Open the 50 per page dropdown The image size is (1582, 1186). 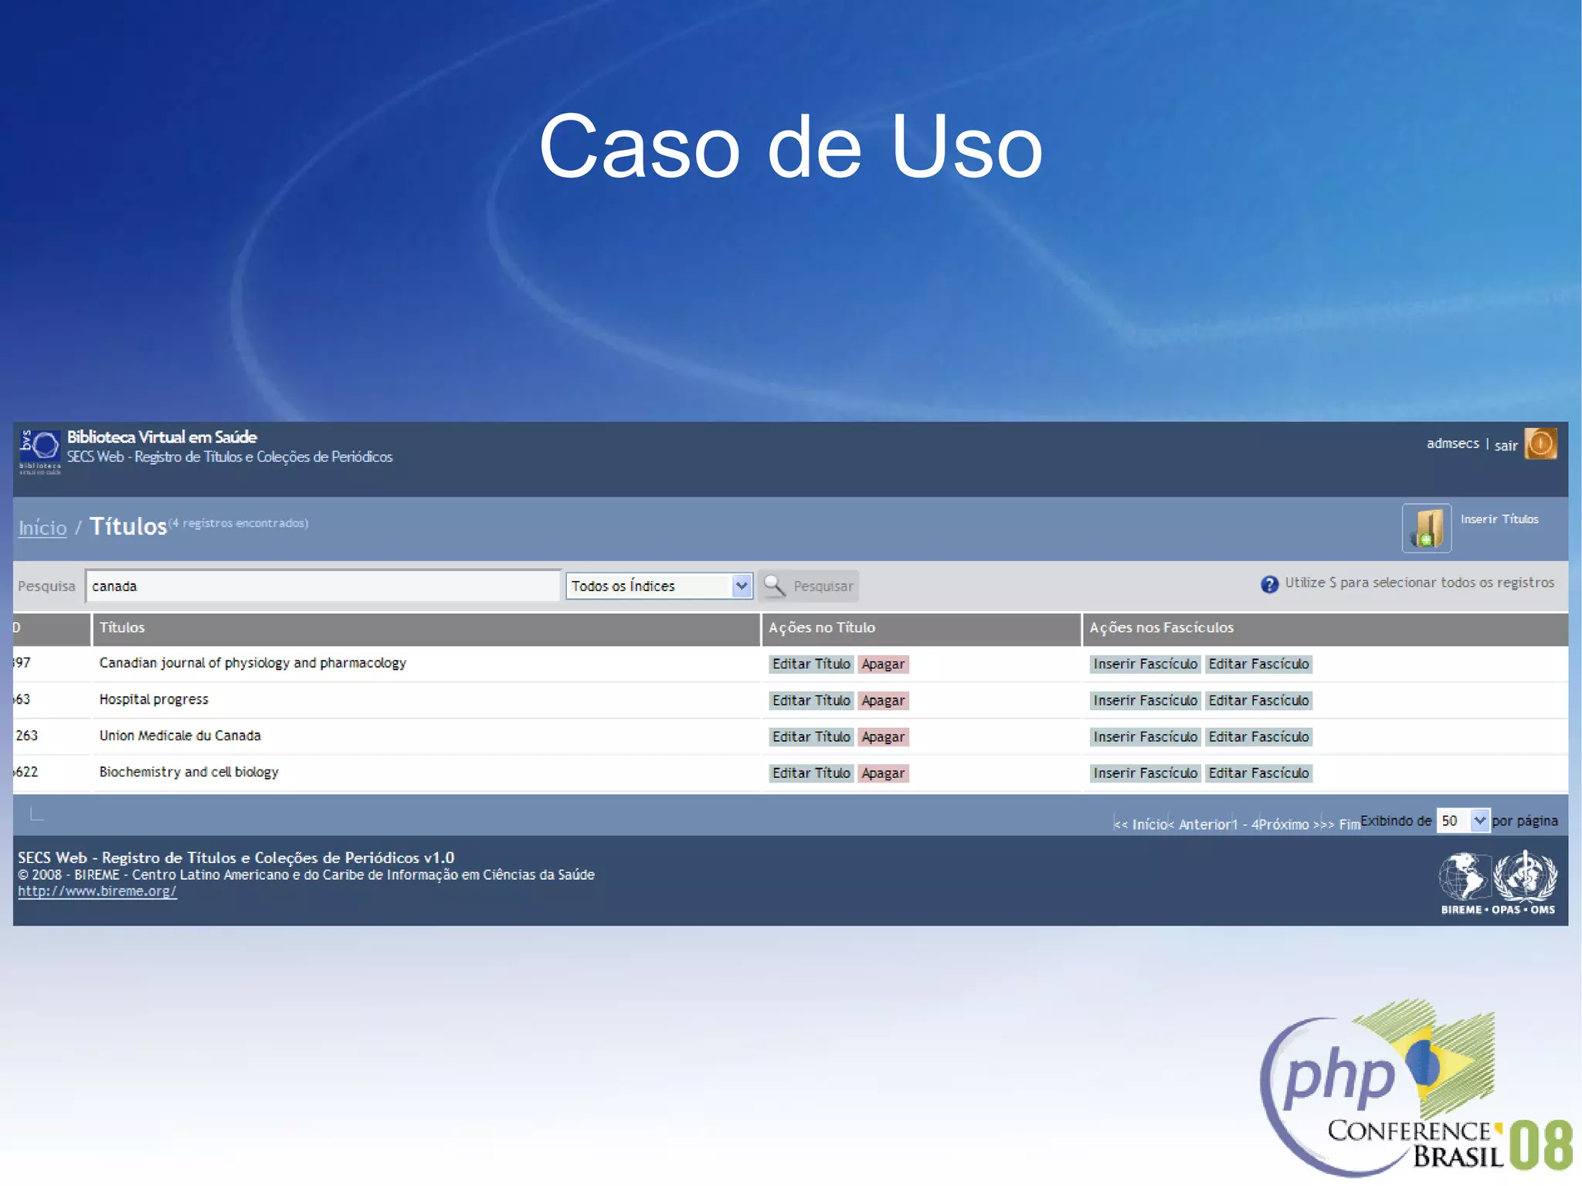pyautogui.click(x=1462, y=821)
